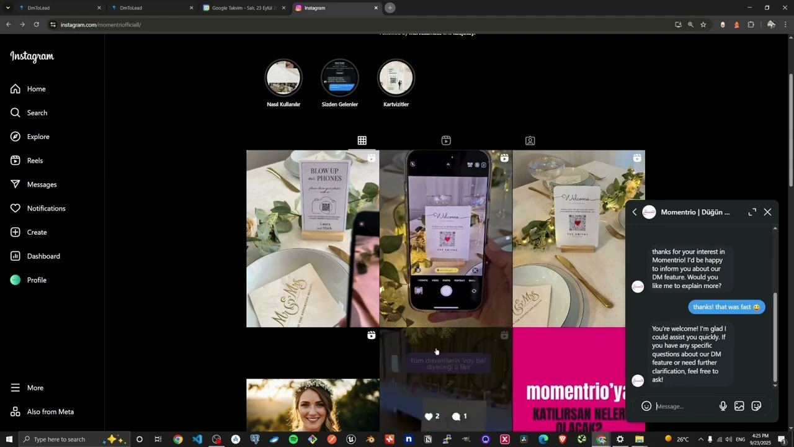Click 'thanks! that was fast' sent message
794x447 pixels.
point(726,307)
